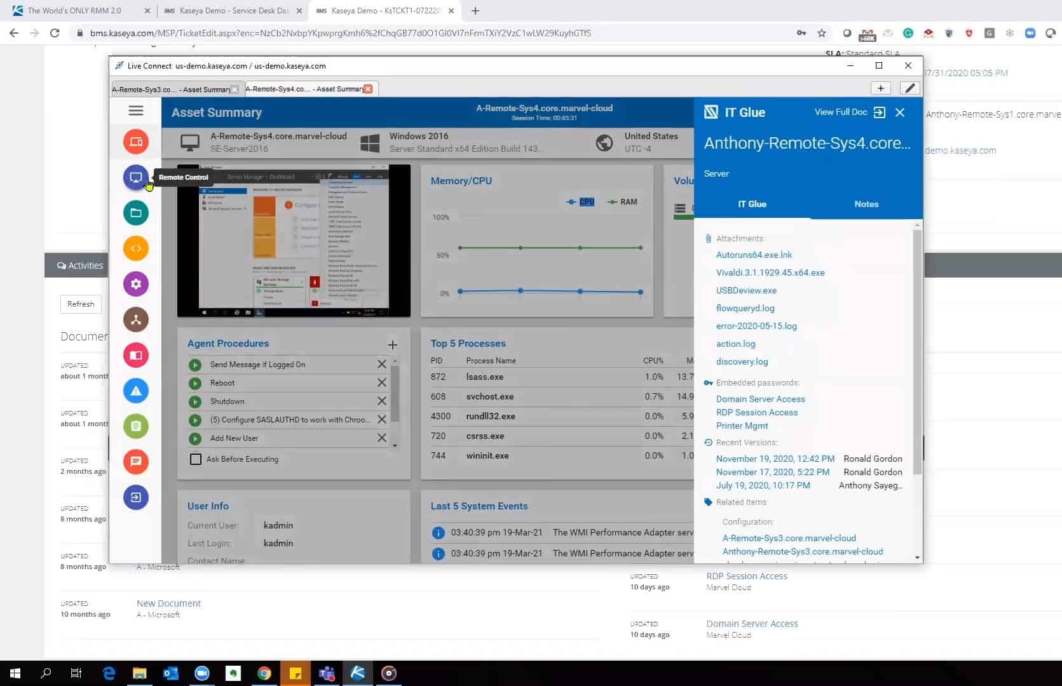Check Ask Before Executing checkbox
1062x686 pixels.
(x=196, y=459)
